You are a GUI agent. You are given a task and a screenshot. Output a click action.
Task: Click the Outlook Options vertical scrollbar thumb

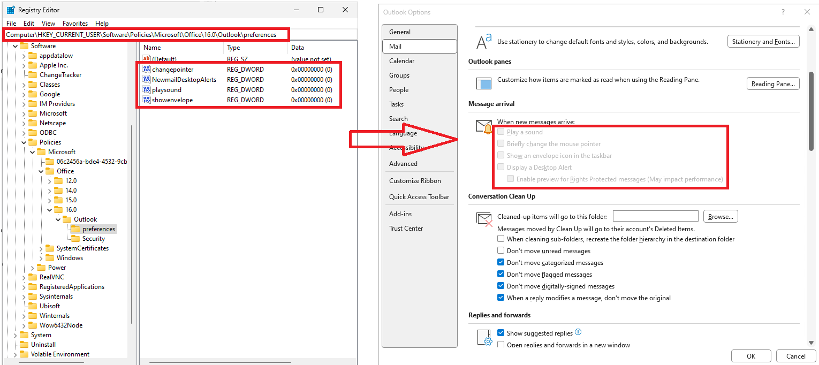811,111
